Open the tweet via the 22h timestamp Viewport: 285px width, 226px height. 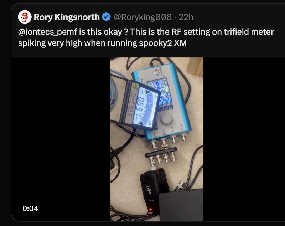[x=186, y=17]
